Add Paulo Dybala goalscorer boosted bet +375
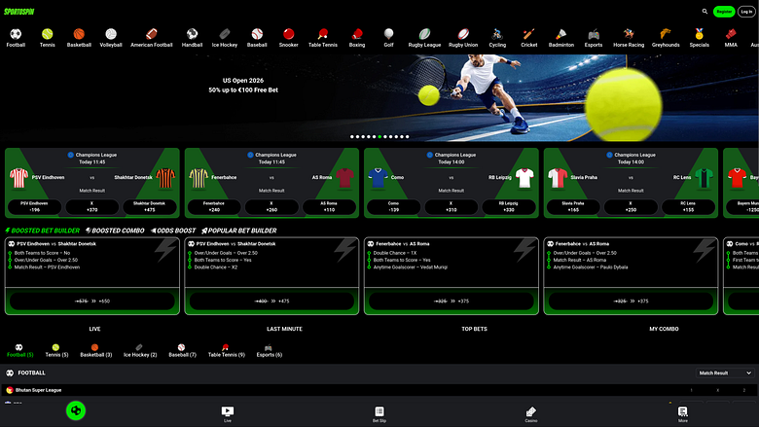The height and width of the screenshot is (427, 759). tap(631, 301)
